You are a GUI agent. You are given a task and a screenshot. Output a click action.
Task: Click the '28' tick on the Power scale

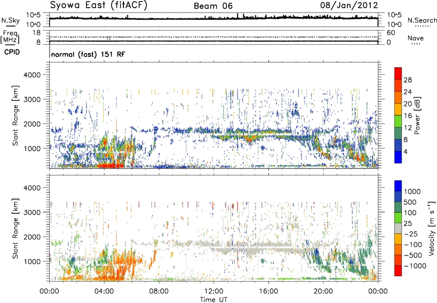tap(408, 80)
